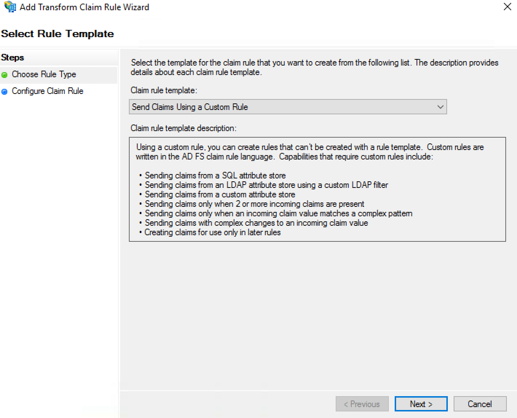
Task: Click the Select Rule Template page heading
Action: tap(58, 34)
